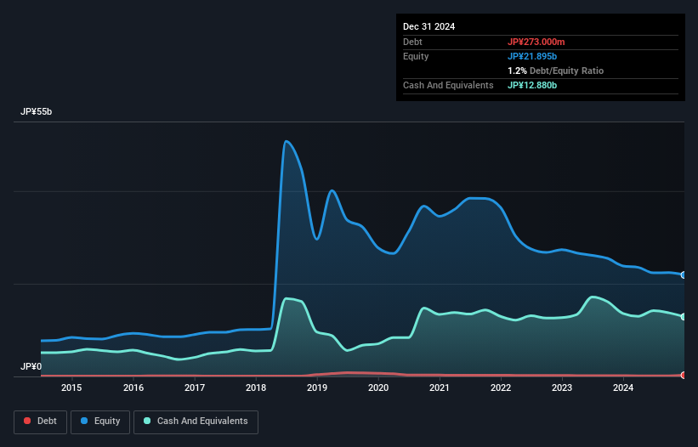Click the 2018 x-axis label
Viewport: 698px width, 447px height.
pyautogui.click(x=256, y=388)
